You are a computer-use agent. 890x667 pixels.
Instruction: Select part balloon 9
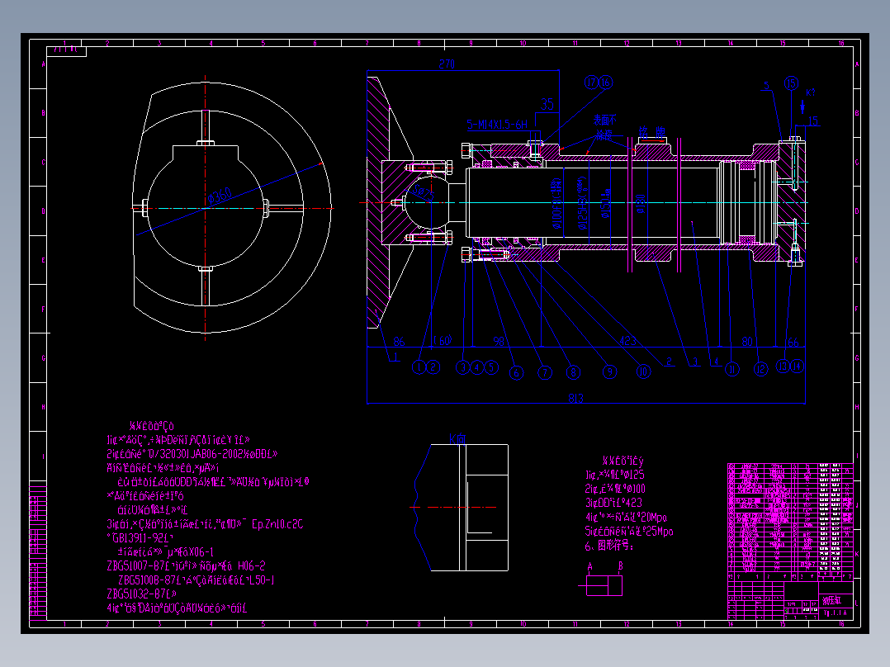(609, 371)
